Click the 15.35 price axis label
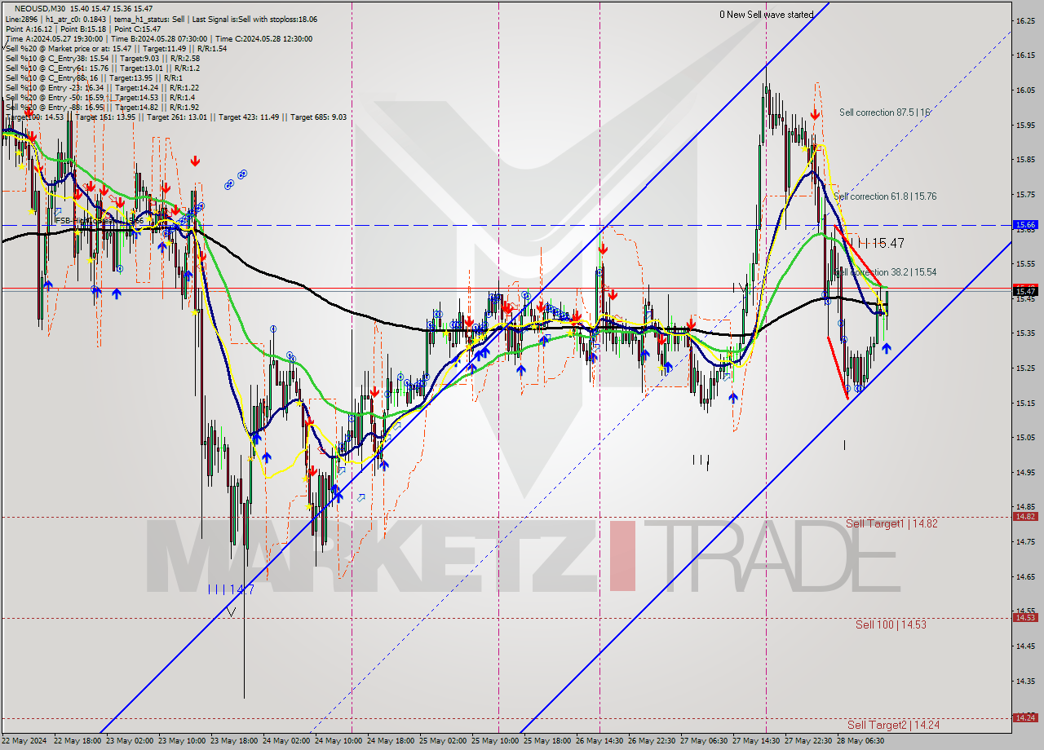This screenshot has width=1044, height=750. pyautogui.click(x=1026, y=333)
